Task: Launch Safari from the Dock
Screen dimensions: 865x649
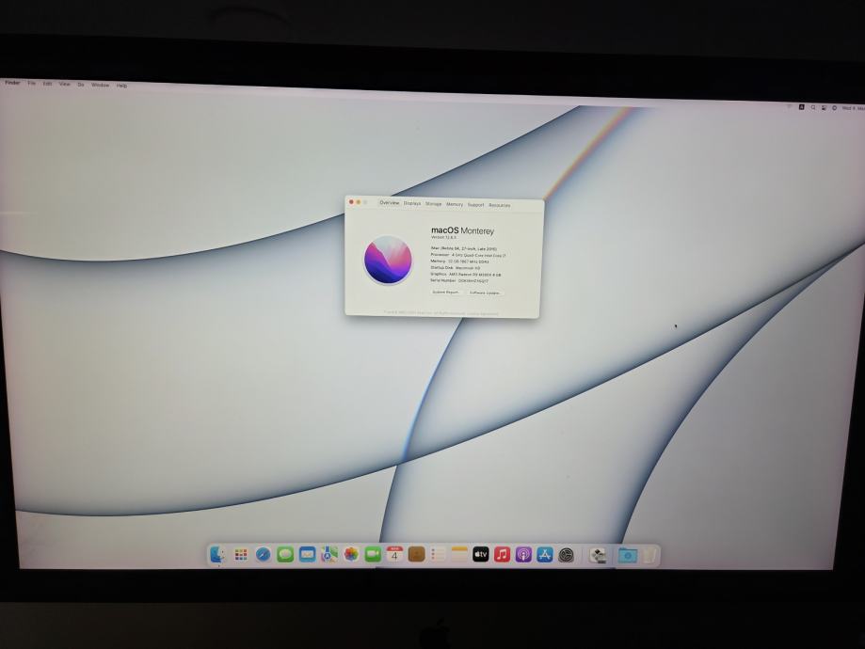Action: click(264, 554)
